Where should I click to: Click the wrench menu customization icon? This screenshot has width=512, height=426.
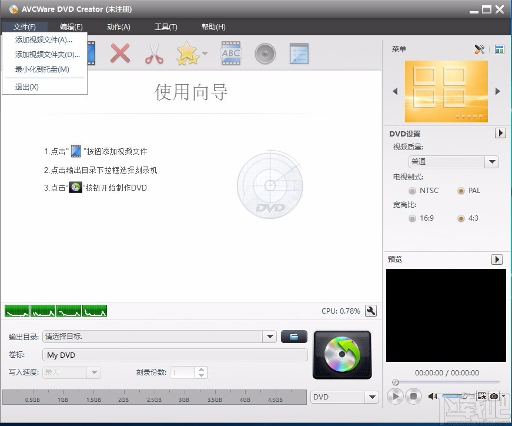479,49
